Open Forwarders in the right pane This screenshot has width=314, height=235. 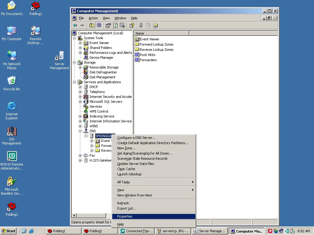[148, 60]
